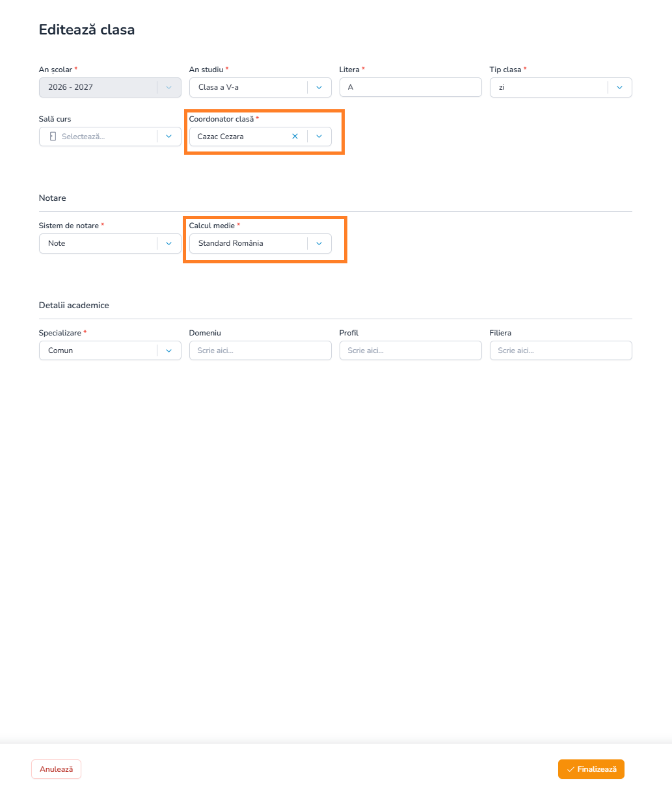Click the Profil text field
The image size is (672, 788).
pos(410,350)
